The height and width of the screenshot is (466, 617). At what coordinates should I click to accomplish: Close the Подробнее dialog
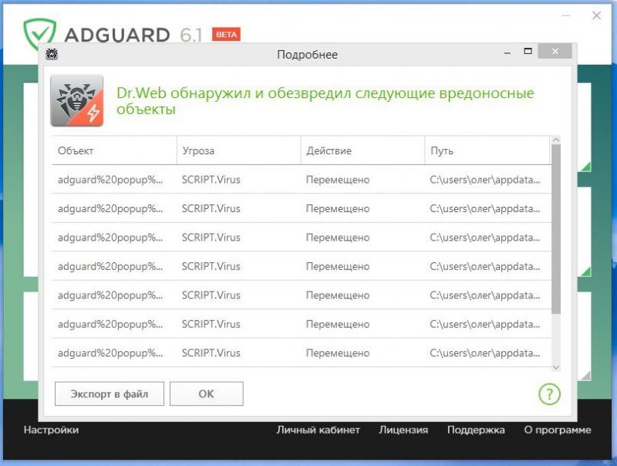[555, 51]
